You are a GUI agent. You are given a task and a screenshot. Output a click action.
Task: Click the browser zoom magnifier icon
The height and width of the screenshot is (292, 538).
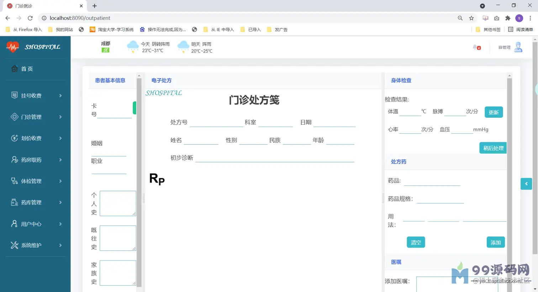pyautogui.click(x=460, y=18)
